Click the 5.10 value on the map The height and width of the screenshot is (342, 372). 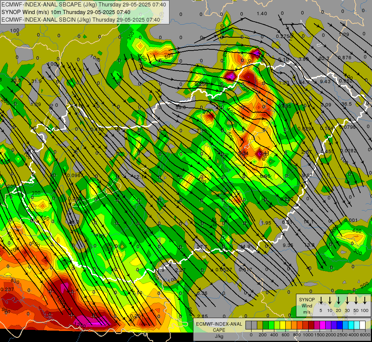pyautogui.click(x=283, y=59)
